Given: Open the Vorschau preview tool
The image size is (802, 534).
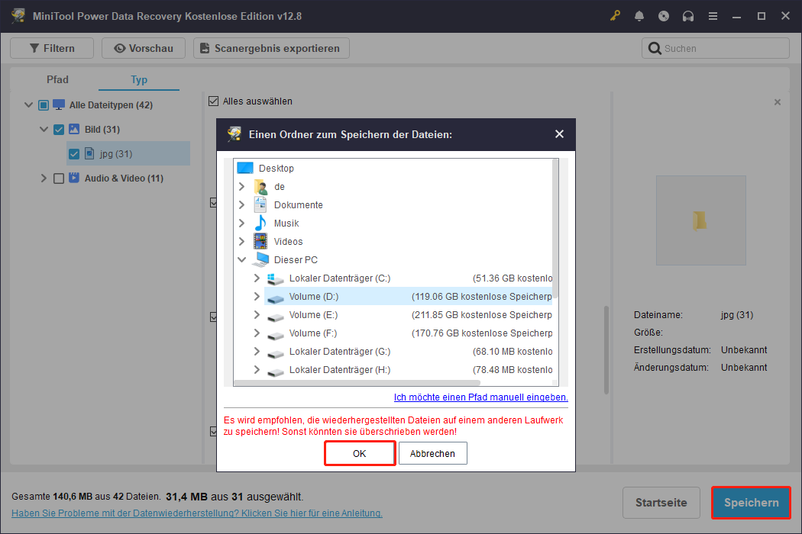Looking at the screenshot, I should tap(143, 47).
